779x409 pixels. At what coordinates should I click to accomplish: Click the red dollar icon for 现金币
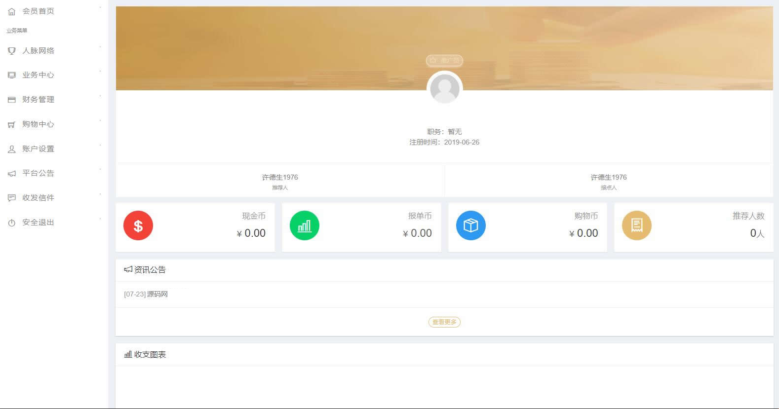(138, 225)
